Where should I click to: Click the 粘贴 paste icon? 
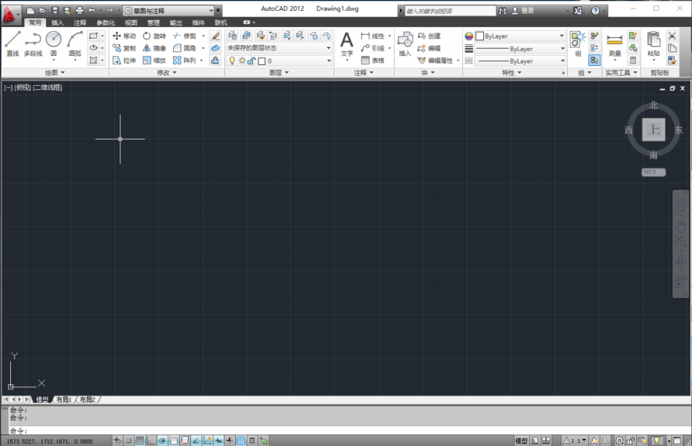pos(654,44)
